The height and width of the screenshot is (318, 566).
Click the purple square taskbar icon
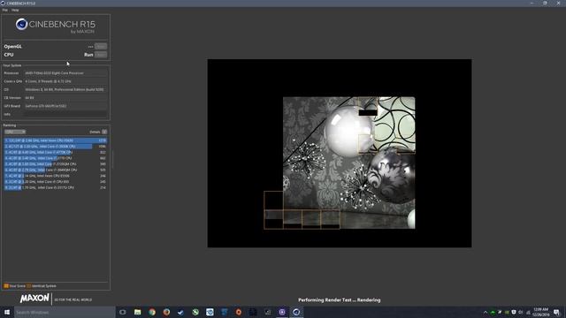(x=282, y=312)
